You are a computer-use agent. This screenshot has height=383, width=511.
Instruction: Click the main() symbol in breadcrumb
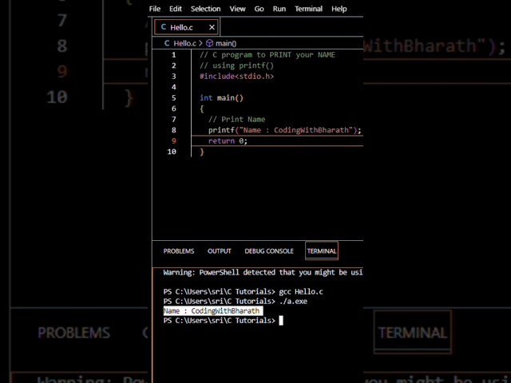[226, 43]
